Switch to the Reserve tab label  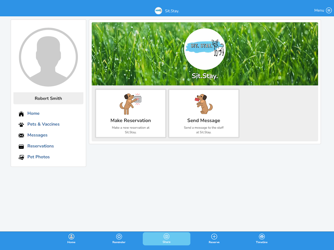(x=214, y=242)
